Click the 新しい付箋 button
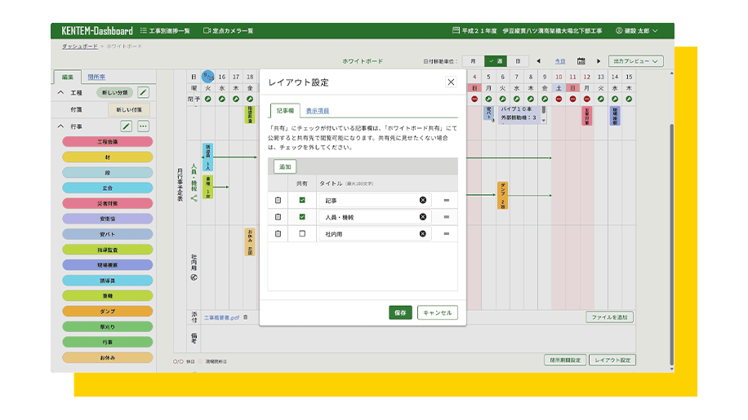748x420 pixels. tap(129, 109)
